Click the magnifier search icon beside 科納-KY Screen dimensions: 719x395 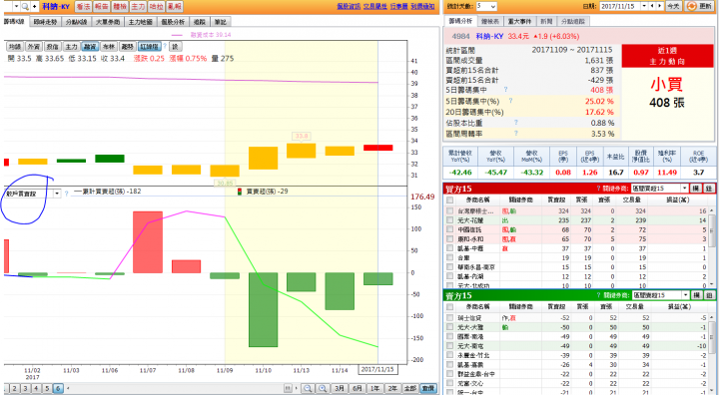25,6
